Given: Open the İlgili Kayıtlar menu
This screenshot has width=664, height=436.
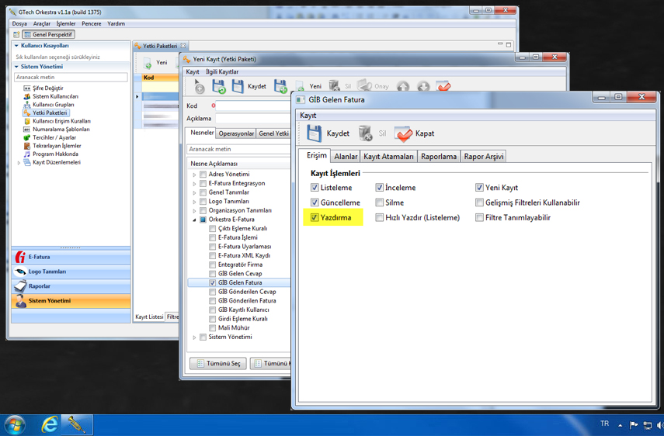Looking at the screenshot, I should (222, 72).
